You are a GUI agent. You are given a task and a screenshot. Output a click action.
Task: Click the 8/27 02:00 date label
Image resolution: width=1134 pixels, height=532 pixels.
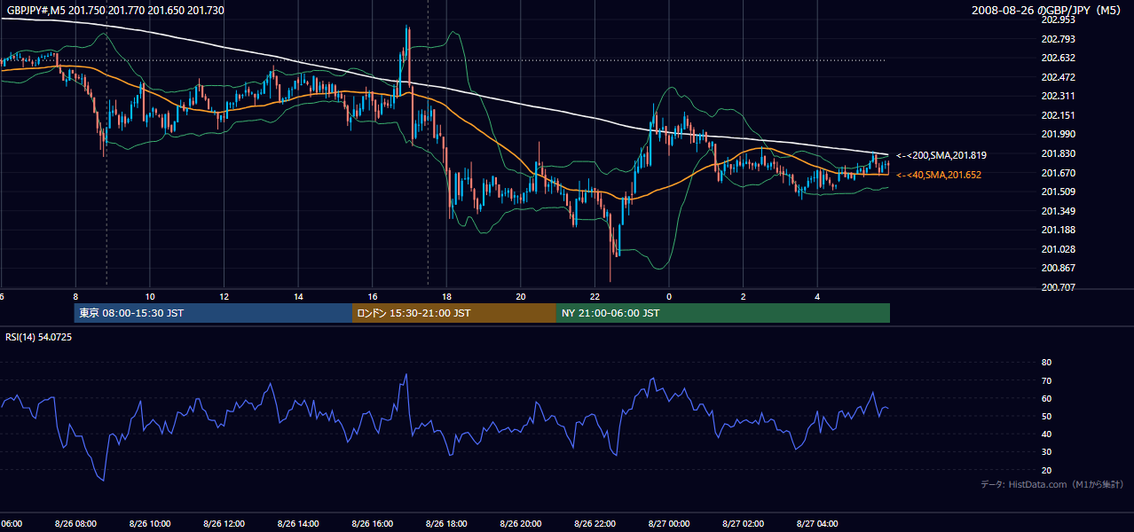743,523
